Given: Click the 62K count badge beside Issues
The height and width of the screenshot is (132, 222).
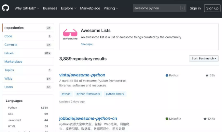Looking at the screenshot, I should [x=48, y=53].
